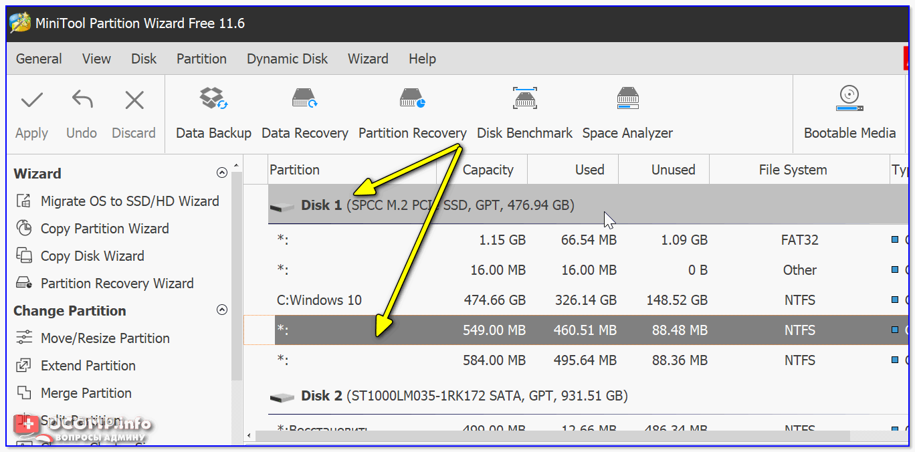Image resolution: width=915 pixels, height=452 pixels.
Task: Collapse the Change Partition section
Action: coord(222,310)
